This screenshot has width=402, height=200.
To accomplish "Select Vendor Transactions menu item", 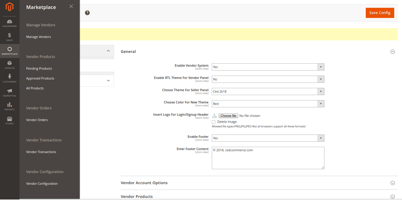I will coord(41,152).
